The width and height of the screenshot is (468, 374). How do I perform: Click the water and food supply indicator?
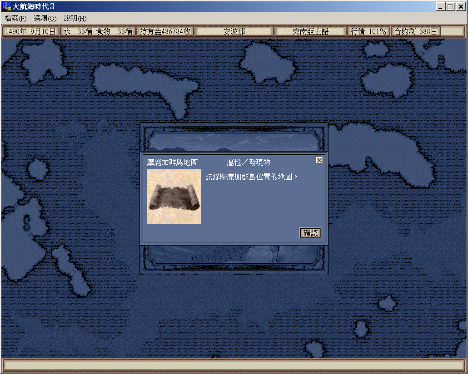(98, 31)
